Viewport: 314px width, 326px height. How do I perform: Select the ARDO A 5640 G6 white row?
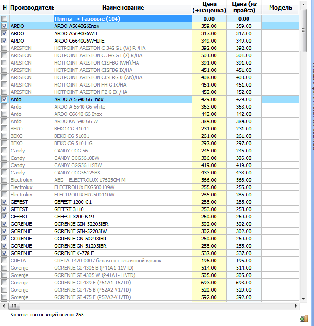[x=150, y=107]
